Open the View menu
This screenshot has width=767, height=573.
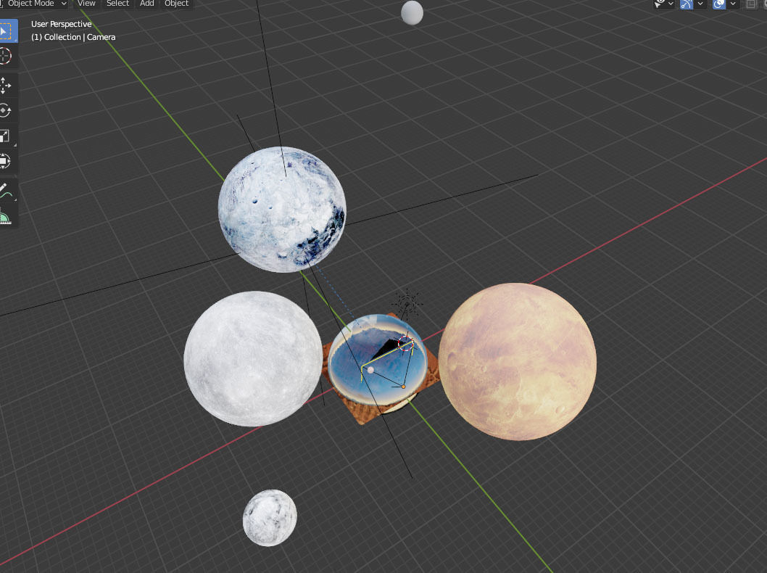tap(86, 4)
